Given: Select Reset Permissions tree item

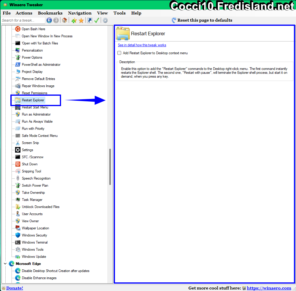Looking at the screenshot, I should pyautogui.click(x=35, y=93).
